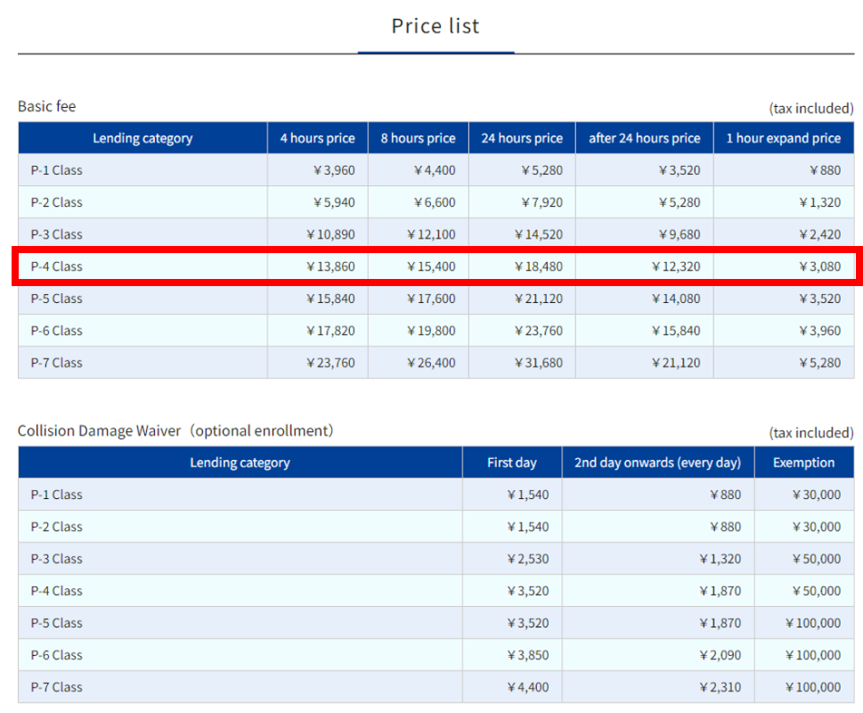Click P-3 Class after 24 hours price ¥9,680
863x713 pixels.
[680, 234]
